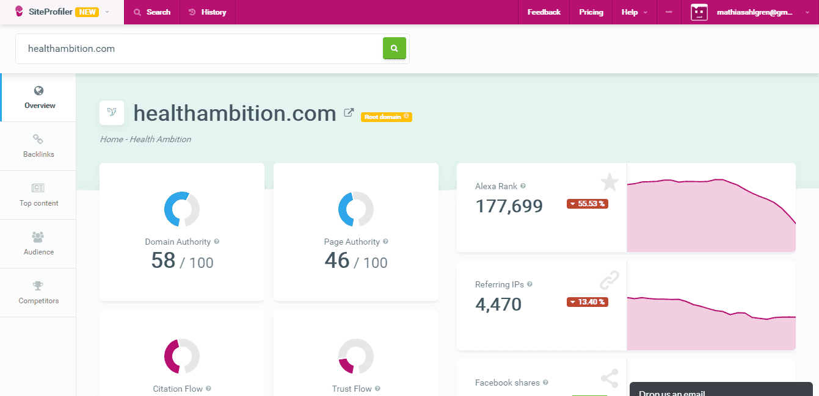The width and height of the screenshot is (819, 396).
Task: Open the Competitors sidebar section
Action: (x=38, y=293)
